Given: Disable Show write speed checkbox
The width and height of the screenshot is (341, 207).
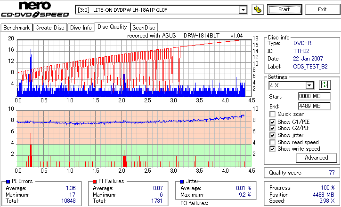Looking at the screenshot, I should 272,149.
